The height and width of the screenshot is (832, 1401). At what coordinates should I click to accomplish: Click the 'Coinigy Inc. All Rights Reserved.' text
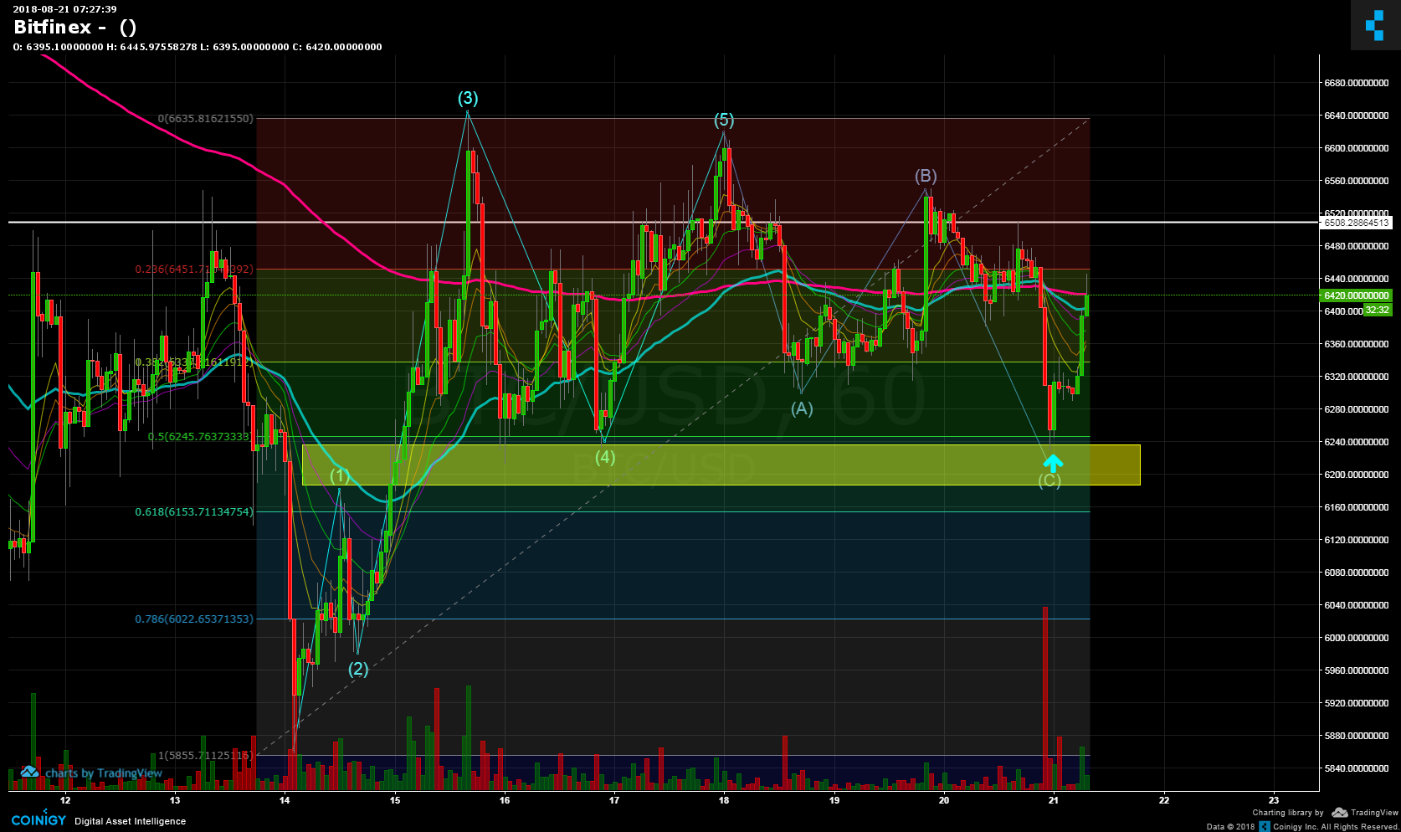point(1337,827)
